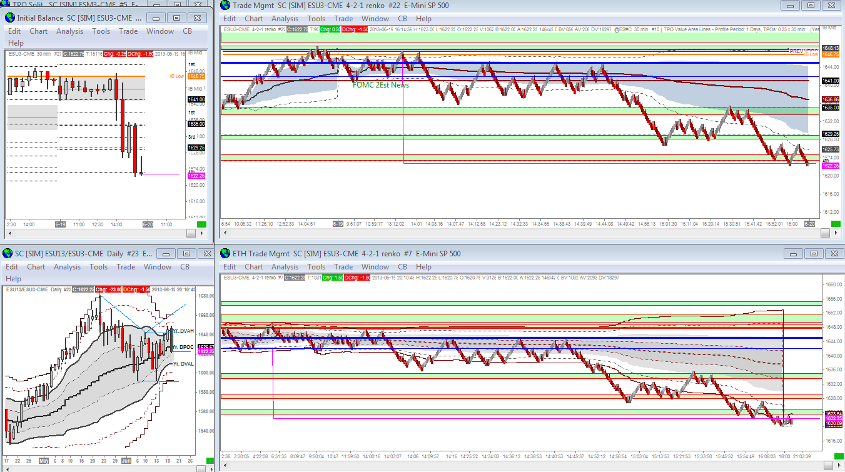The width and height of the screenshot is (845, 472).
Task: Open Window menu in Daily #23 chart window
Action: 158,267
